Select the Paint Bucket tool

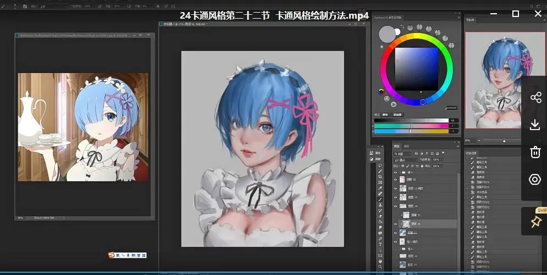point(380,222)
